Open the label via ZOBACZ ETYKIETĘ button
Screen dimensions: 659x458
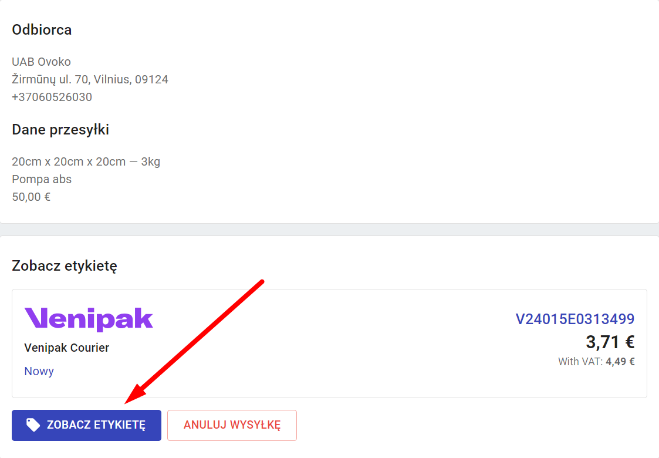coord(87,425)
